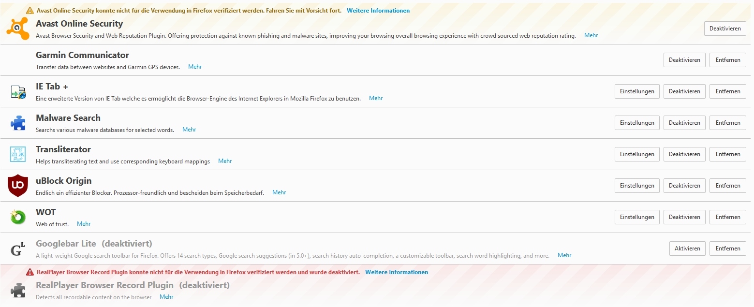Click 'Detects all recordable content' description
This screenshot has height=307, width=754.
(x=94, y=297)
